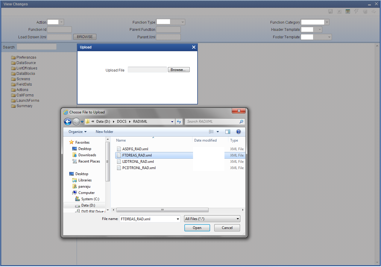Select Preferences folder in the left tree
Viewport: 381px width, 267px height.
click(24, 57)
